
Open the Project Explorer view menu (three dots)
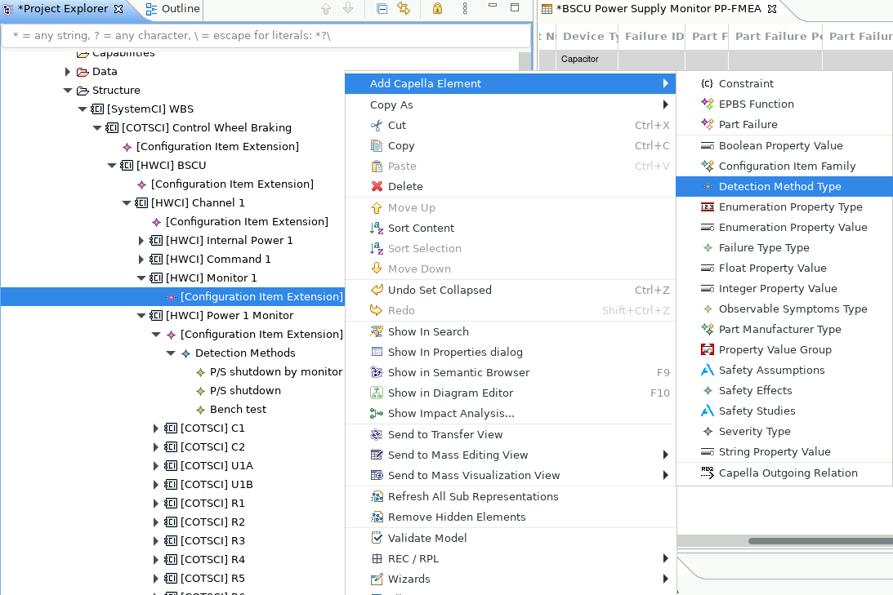pyautogui.click(x=465, y=8)
